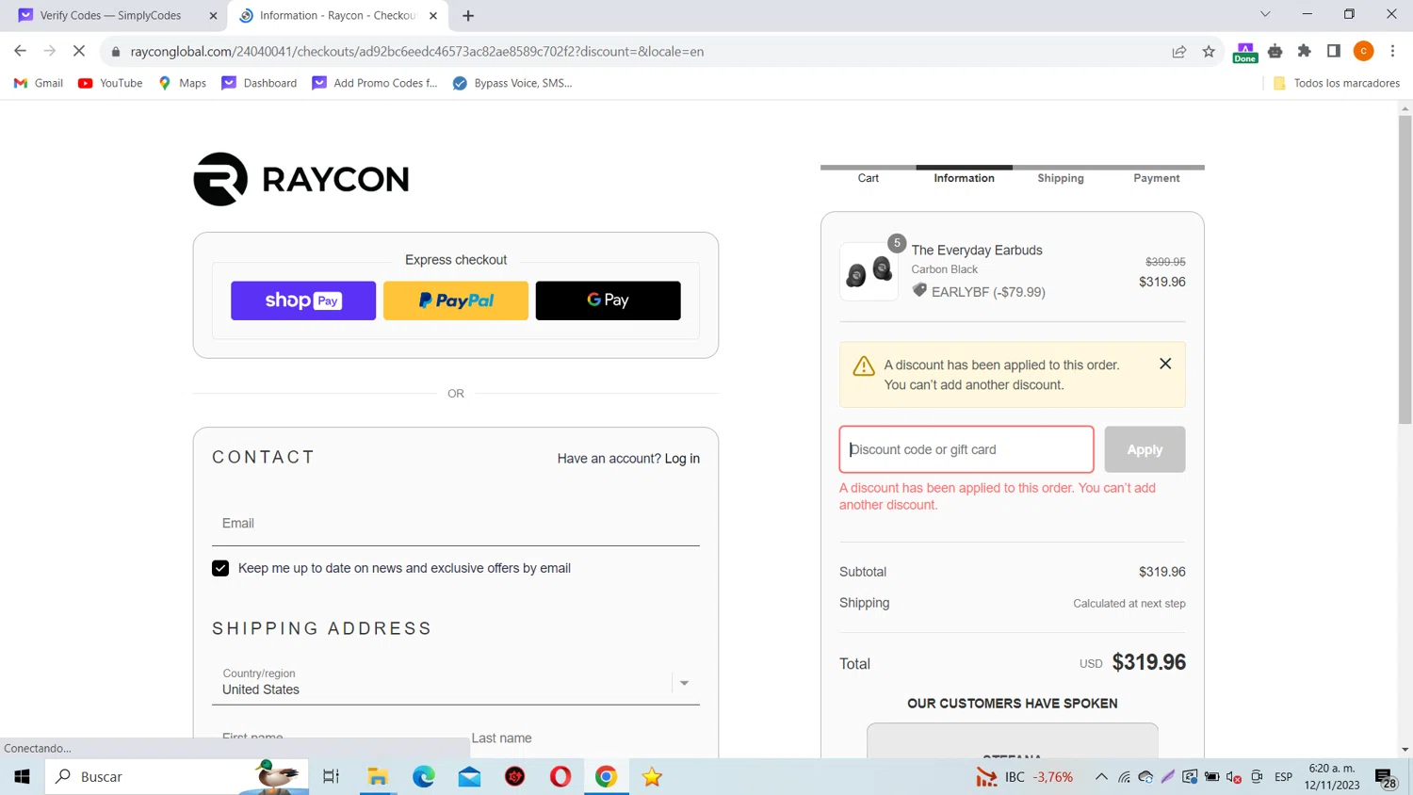Screen dimensions: 1413x795
Task: Open Microsoft Edge from the taskbar
Action: (x=424, y=777)
